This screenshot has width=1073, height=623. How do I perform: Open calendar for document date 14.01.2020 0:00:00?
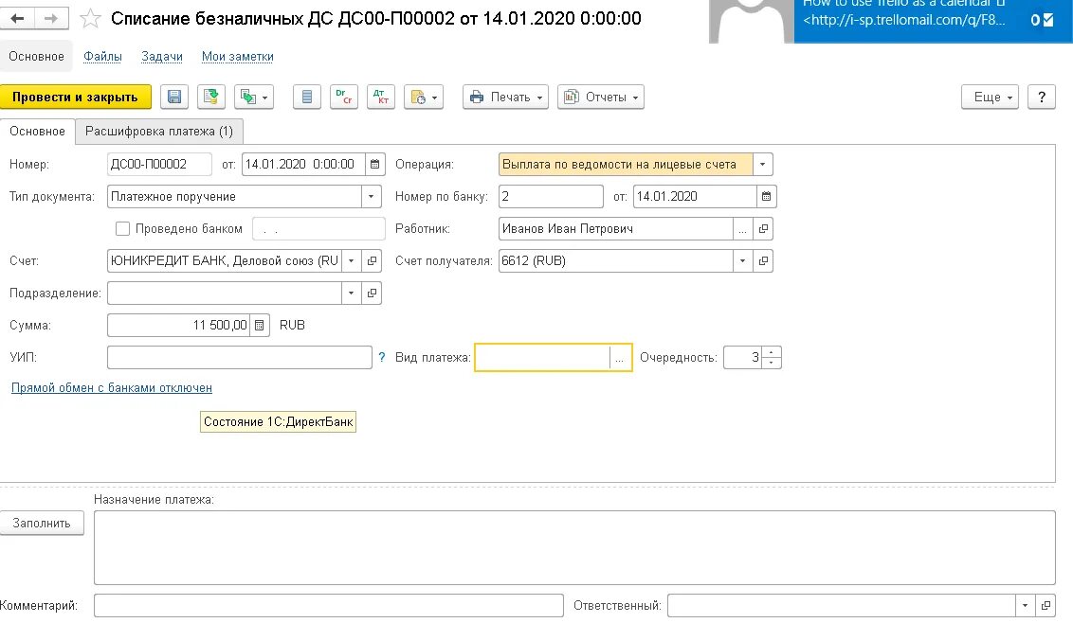click(375, 164)
